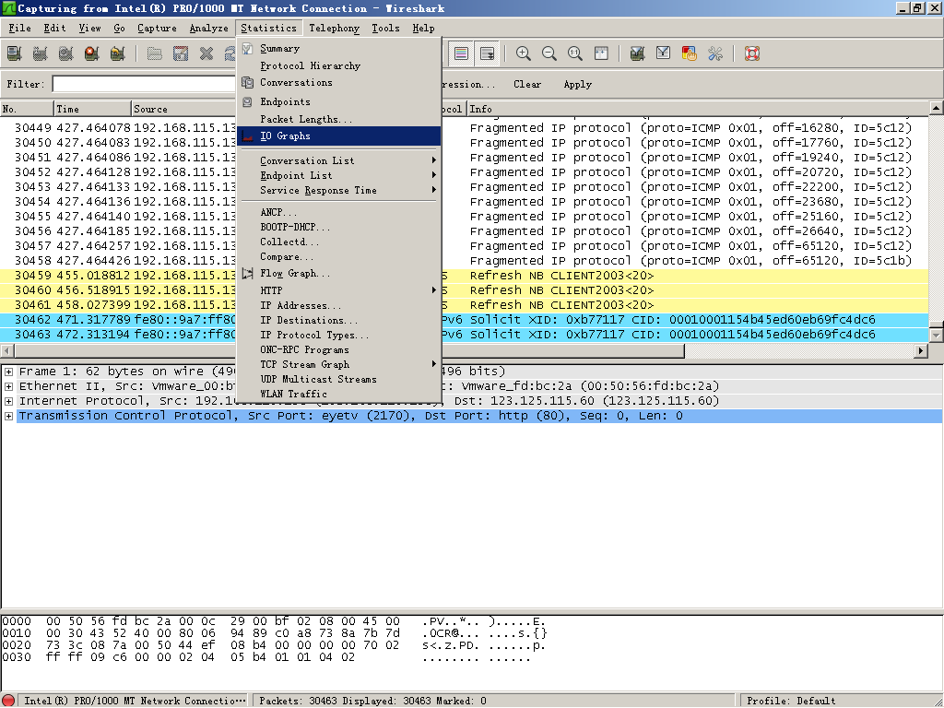Save capture file floppy icon
Image resolution: width=944 pixels, height=708 pixels.
coord(181,53)
